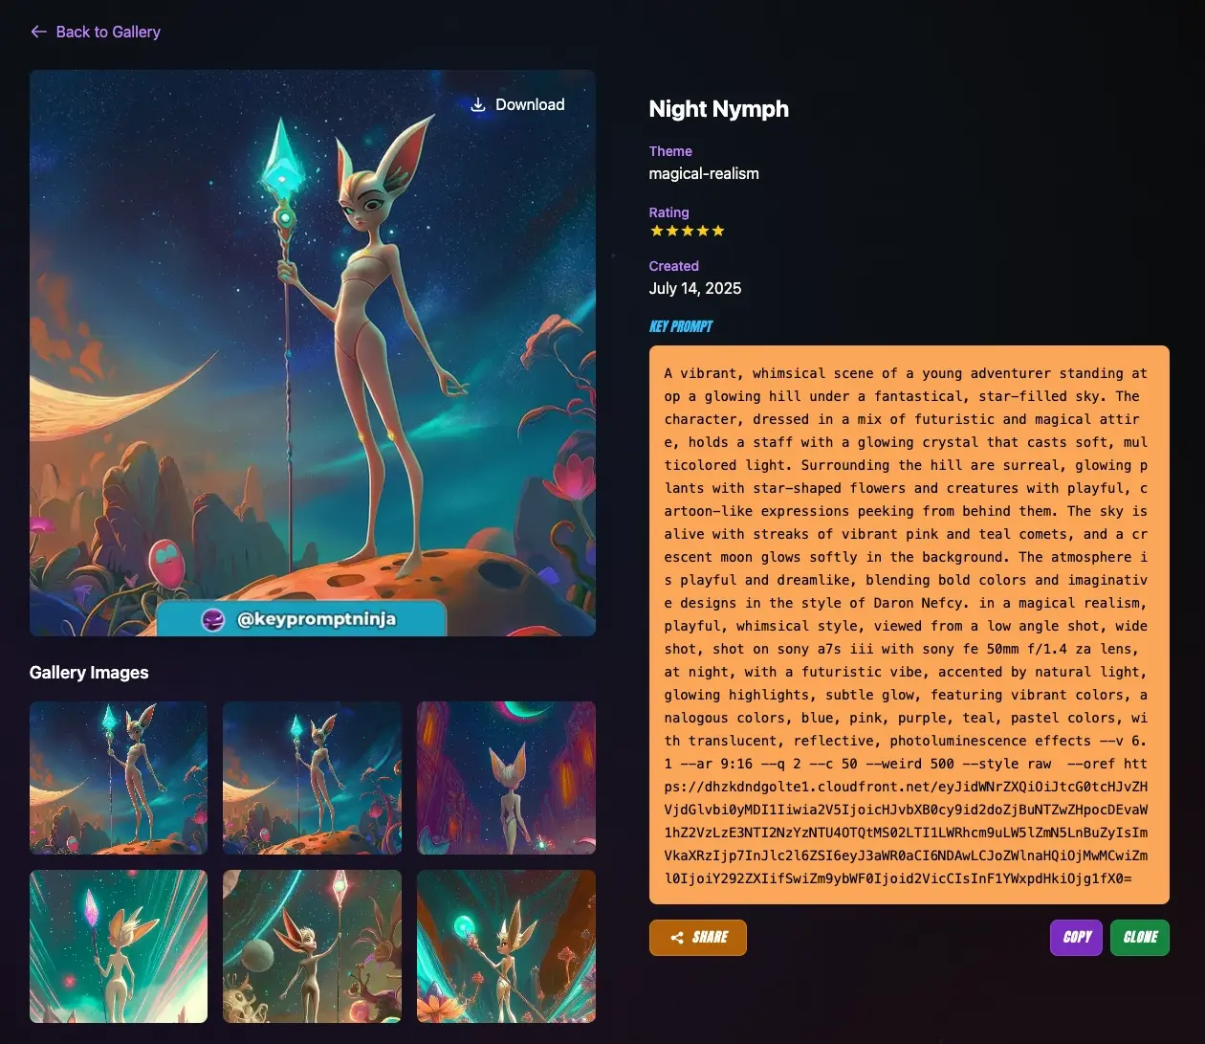Viewport: 1205px width, 1044px height.
Task: Open the bottom-right gallery thumbnail
Action: pyautogui.click(x=506, y=946)
